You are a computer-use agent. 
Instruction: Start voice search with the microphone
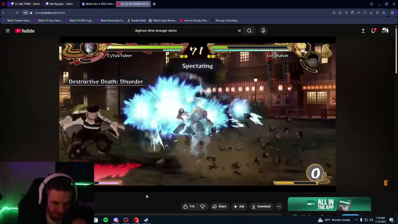[x=263, y=31]
